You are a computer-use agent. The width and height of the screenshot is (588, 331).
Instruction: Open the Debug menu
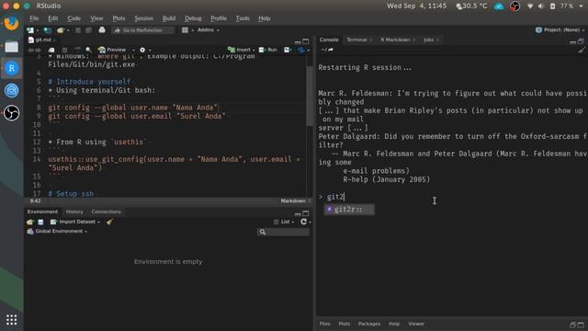[x=193, y=18]
